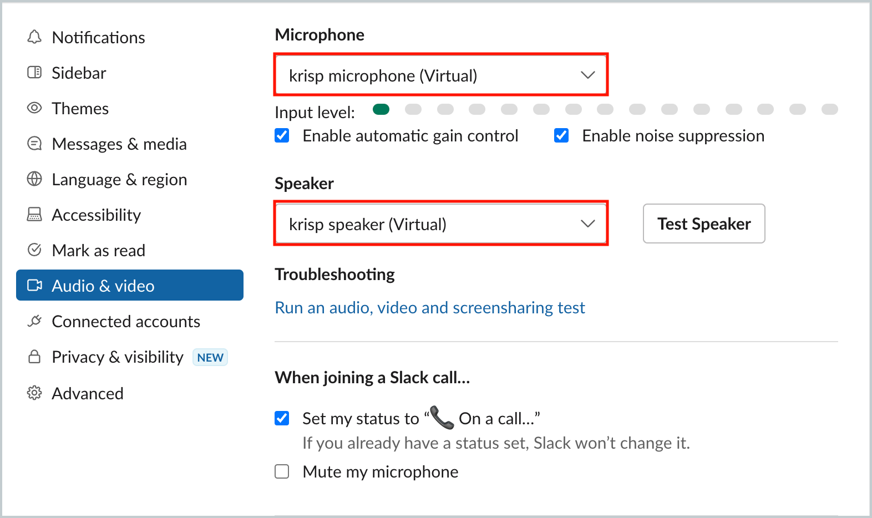Run an audio, video and screensharing test
Image resolution: width=872 pixels, height=518 pixels.
pos(430,307)
